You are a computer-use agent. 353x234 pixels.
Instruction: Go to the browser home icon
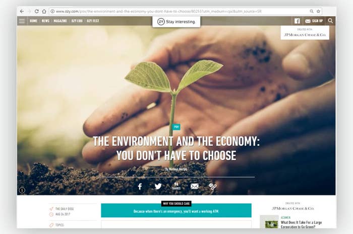44,11
